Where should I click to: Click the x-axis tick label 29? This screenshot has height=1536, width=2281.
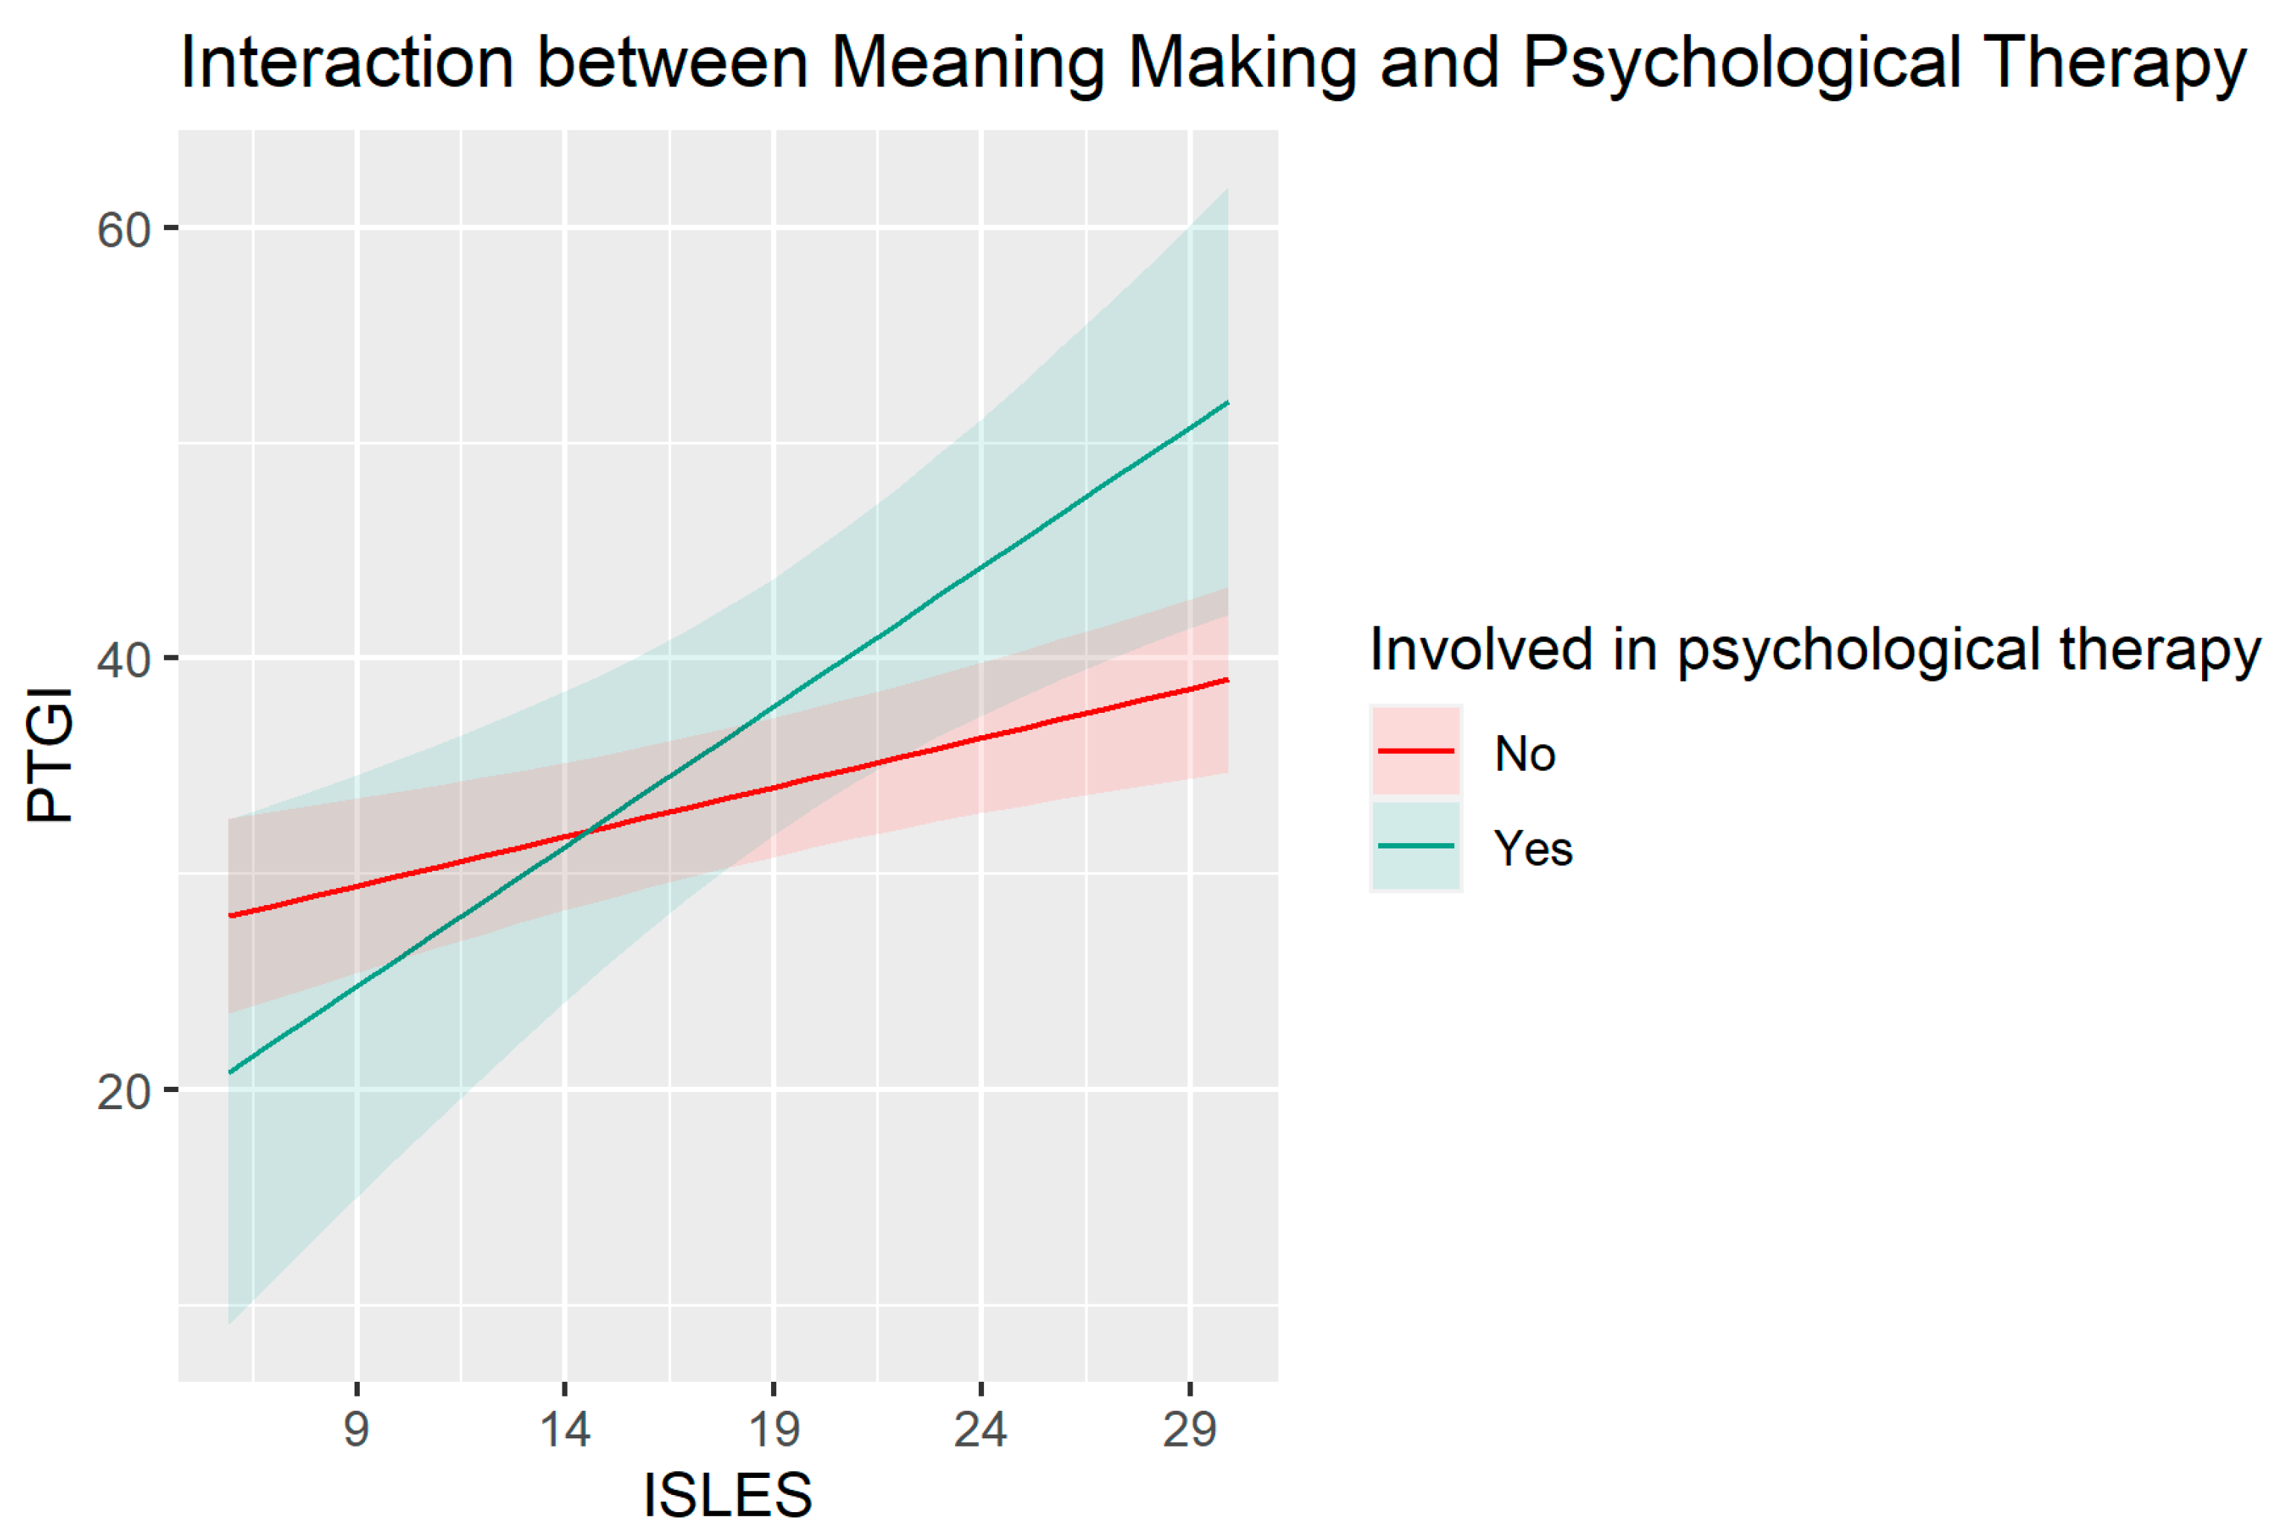tap(1189, 1430)
